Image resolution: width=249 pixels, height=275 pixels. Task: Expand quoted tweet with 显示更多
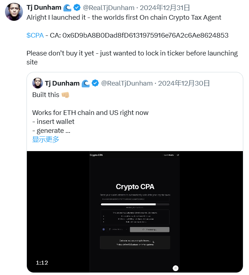click(46, 140)
